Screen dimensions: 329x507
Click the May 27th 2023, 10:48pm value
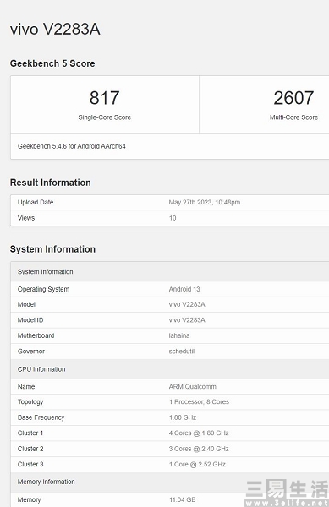205,203
